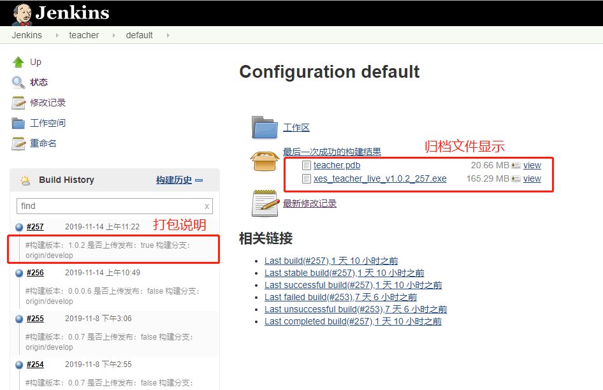Open the Up sidebar link
This screenshot has height=390, width=603.
click(x=36, y=62)
